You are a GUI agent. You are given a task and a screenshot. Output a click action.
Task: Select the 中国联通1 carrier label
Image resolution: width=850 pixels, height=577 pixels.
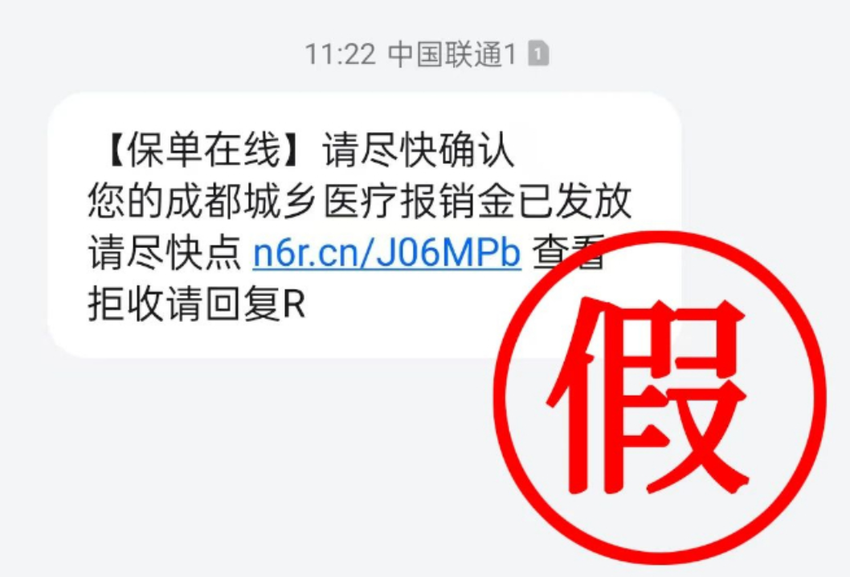tap(452, 54)
